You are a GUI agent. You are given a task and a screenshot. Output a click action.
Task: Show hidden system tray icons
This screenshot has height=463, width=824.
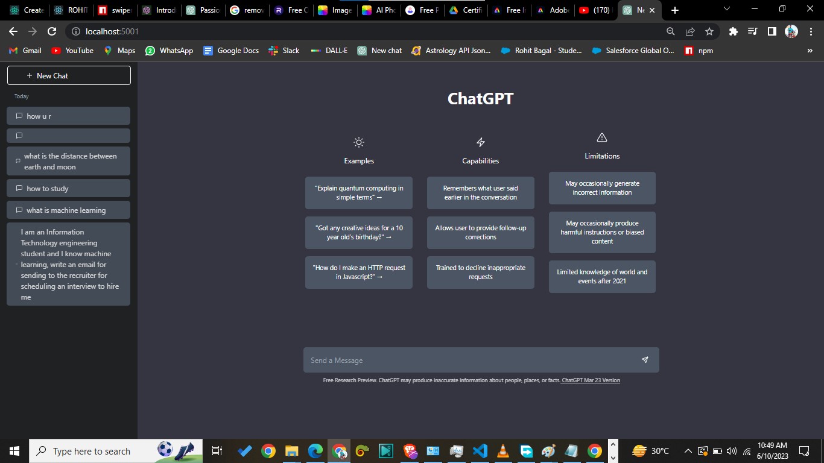(x=688, y=451)
